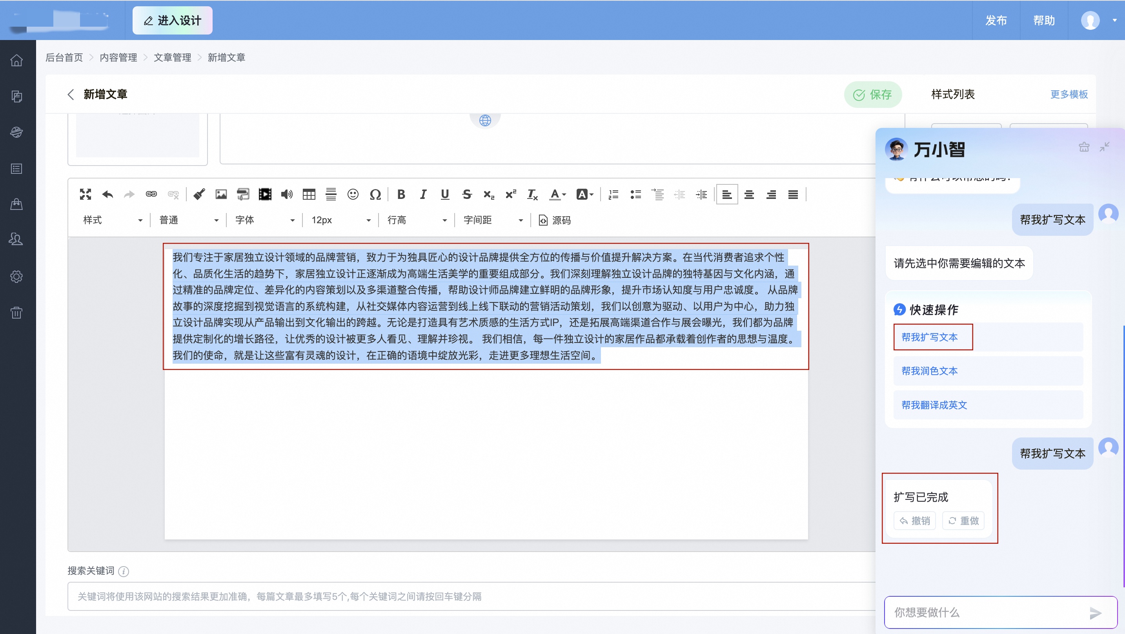This screenshot has width=1125, height=634.
Task: Open the font color picker
Action: coord(557,195)
